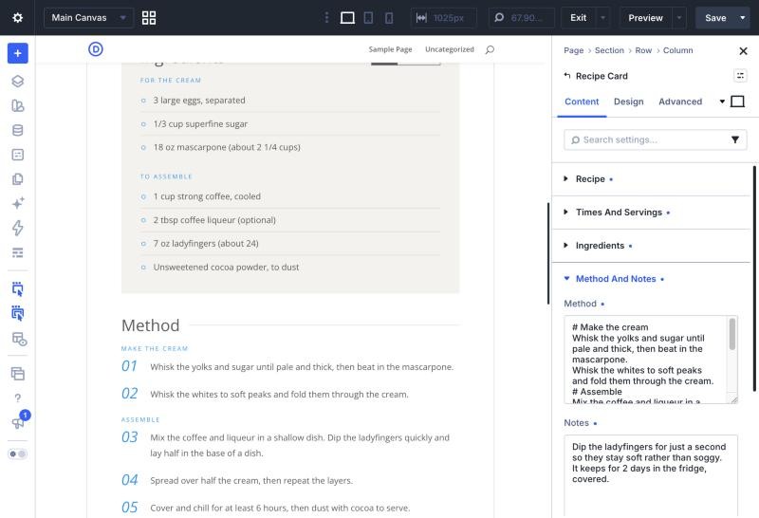759x518 pixels.
Task: Select the tablet view icon
Action: tap(368, 18)
